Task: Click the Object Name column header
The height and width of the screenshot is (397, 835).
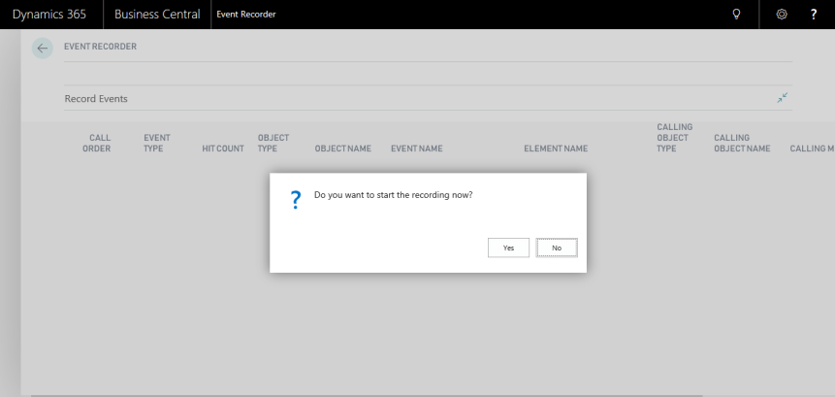Action: pos(343,149)
